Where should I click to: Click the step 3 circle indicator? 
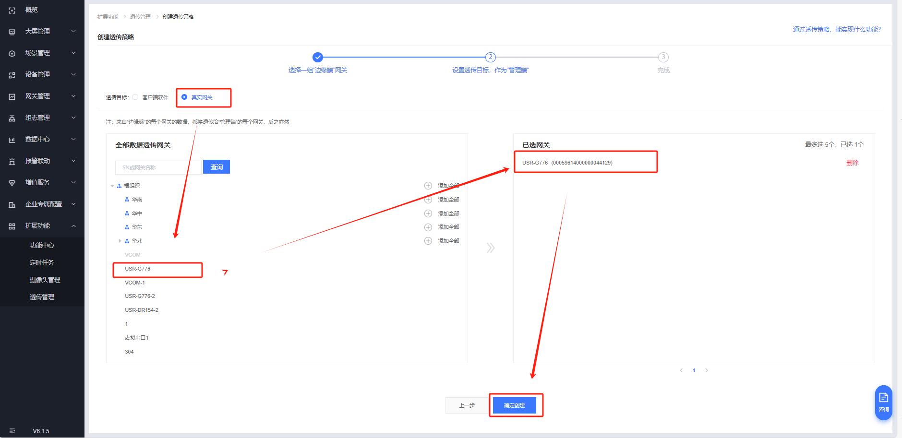[x=663, y=57]
